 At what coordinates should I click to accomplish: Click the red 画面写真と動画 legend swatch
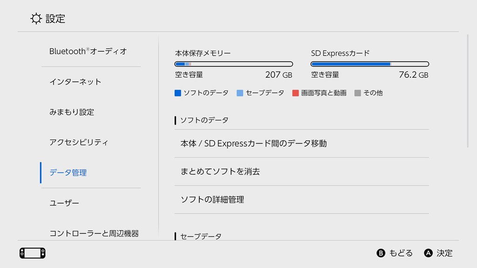coord(295,93)
